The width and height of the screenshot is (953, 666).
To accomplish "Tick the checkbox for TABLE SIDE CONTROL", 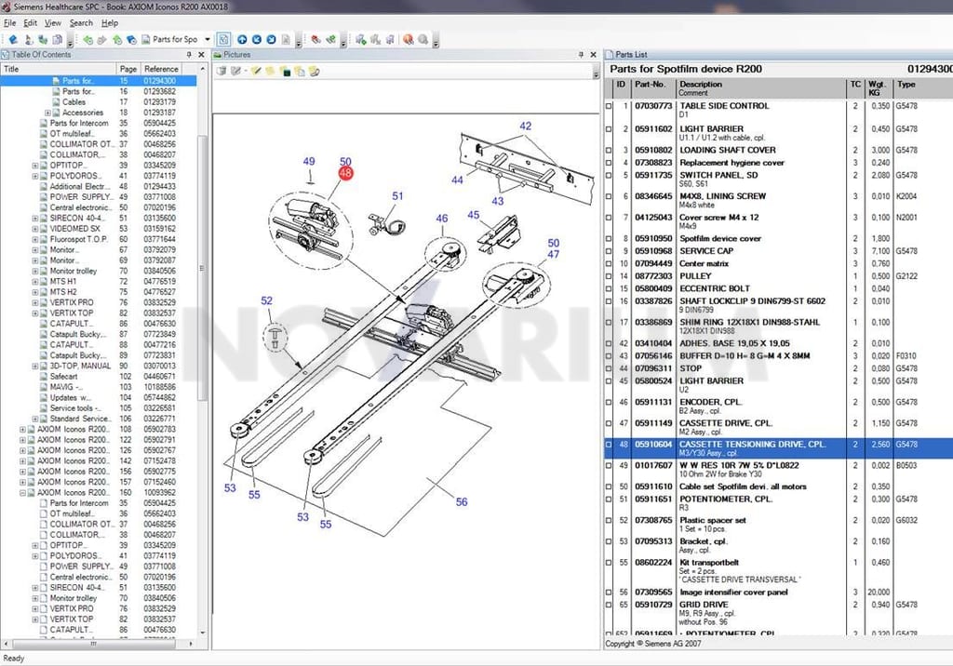I will [609, 106].
